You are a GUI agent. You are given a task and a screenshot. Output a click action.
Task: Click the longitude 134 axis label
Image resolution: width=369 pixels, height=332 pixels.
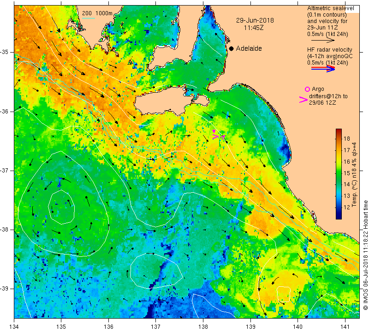tap(14, 326)
